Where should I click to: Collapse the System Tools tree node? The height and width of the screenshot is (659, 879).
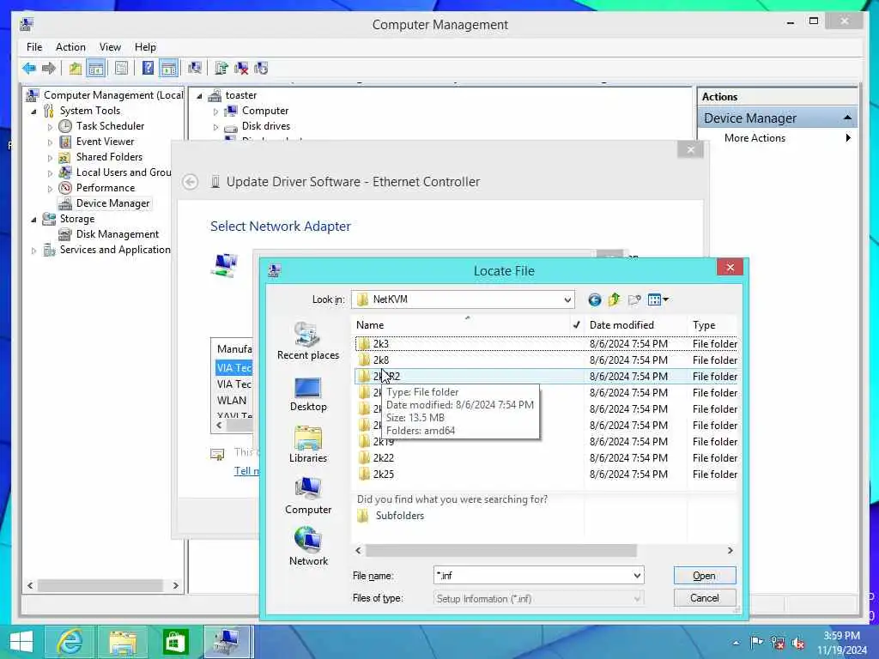[x=33, y=112]
